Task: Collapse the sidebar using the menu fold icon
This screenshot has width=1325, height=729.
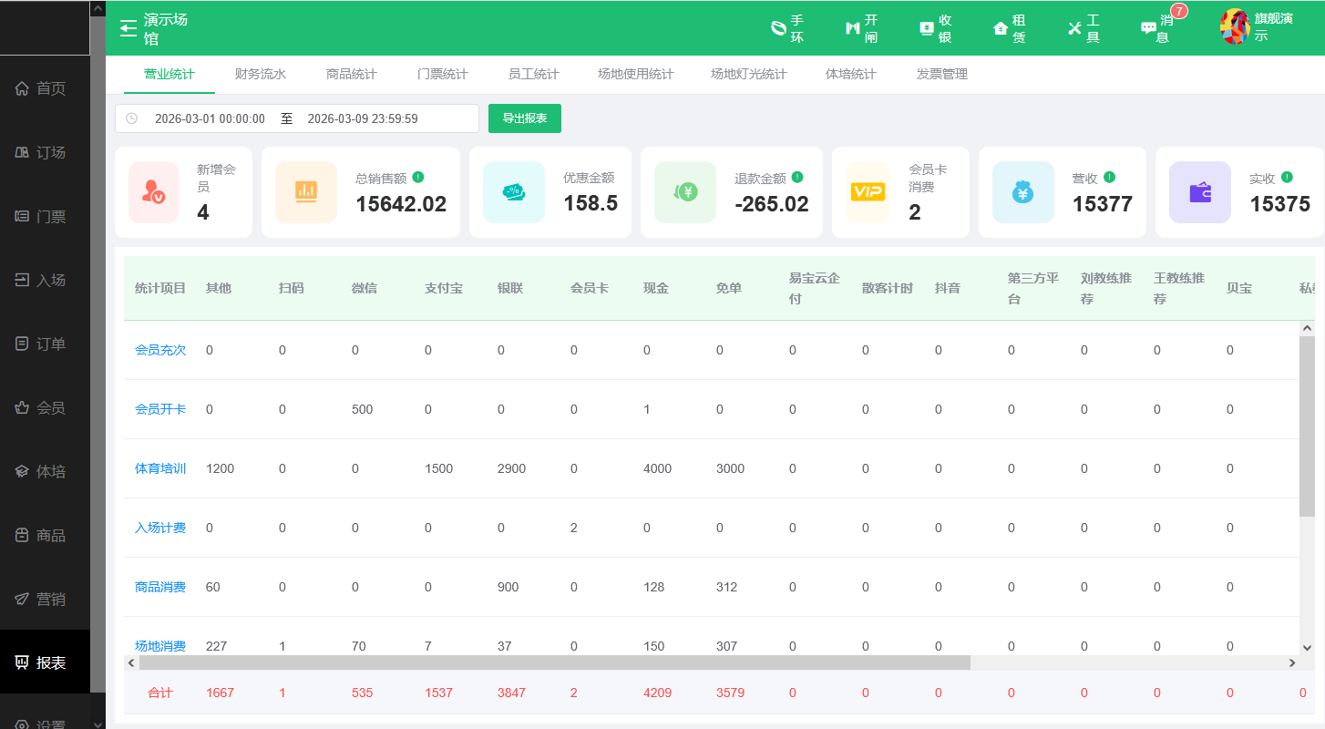Action: (128, 28)
